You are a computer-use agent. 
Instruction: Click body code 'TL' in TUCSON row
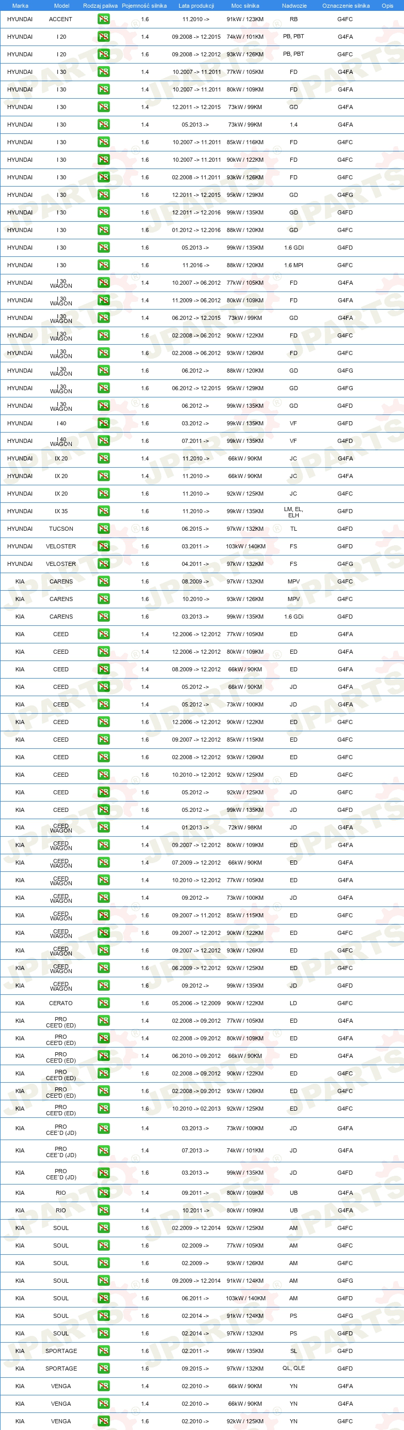[293, 529]
